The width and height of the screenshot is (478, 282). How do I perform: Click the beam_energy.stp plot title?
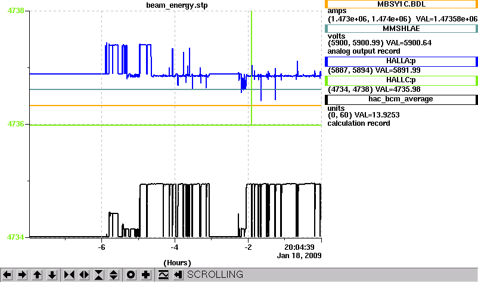click(x=177, y=5)
